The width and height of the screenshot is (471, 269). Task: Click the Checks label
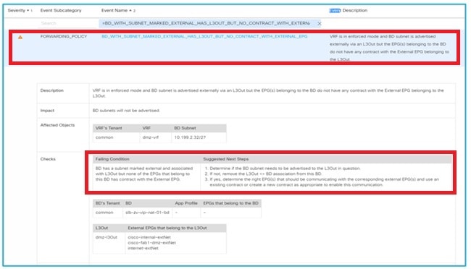tap(48, 159)
